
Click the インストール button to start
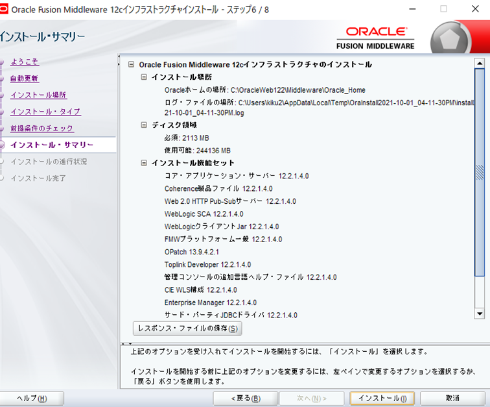click(x=382, y=398)
